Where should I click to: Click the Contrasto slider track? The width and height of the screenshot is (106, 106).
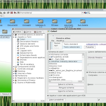pos(100,85)
